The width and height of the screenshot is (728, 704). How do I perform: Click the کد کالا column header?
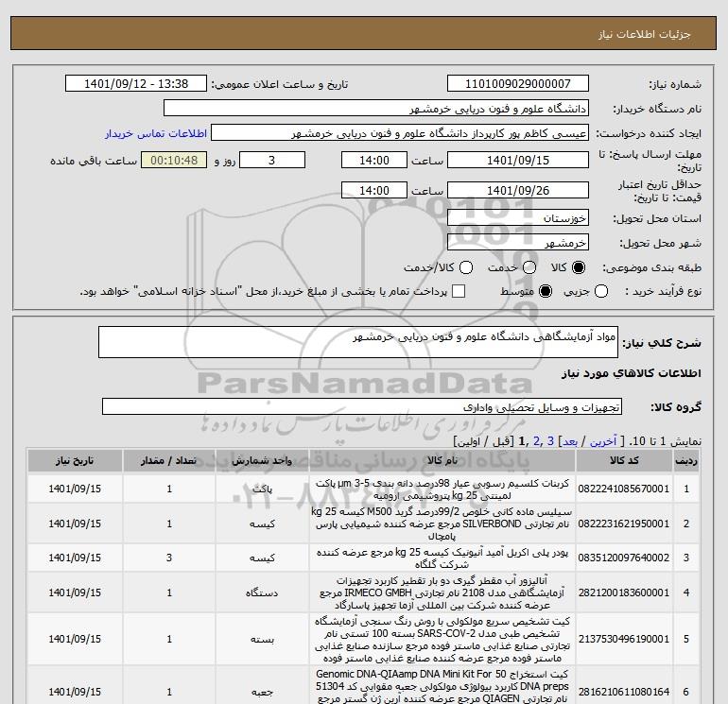[x=624, y=460]
